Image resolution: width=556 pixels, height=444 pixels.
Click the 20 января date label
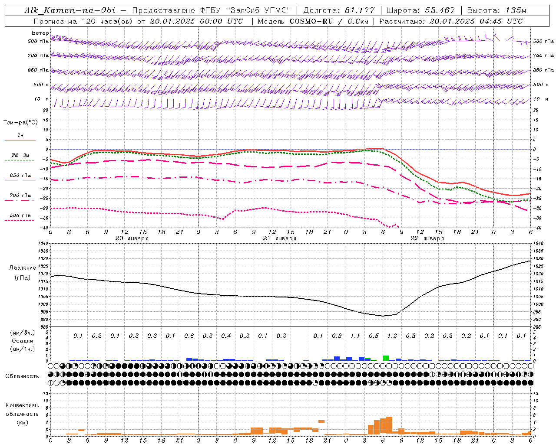pos(132,238)
